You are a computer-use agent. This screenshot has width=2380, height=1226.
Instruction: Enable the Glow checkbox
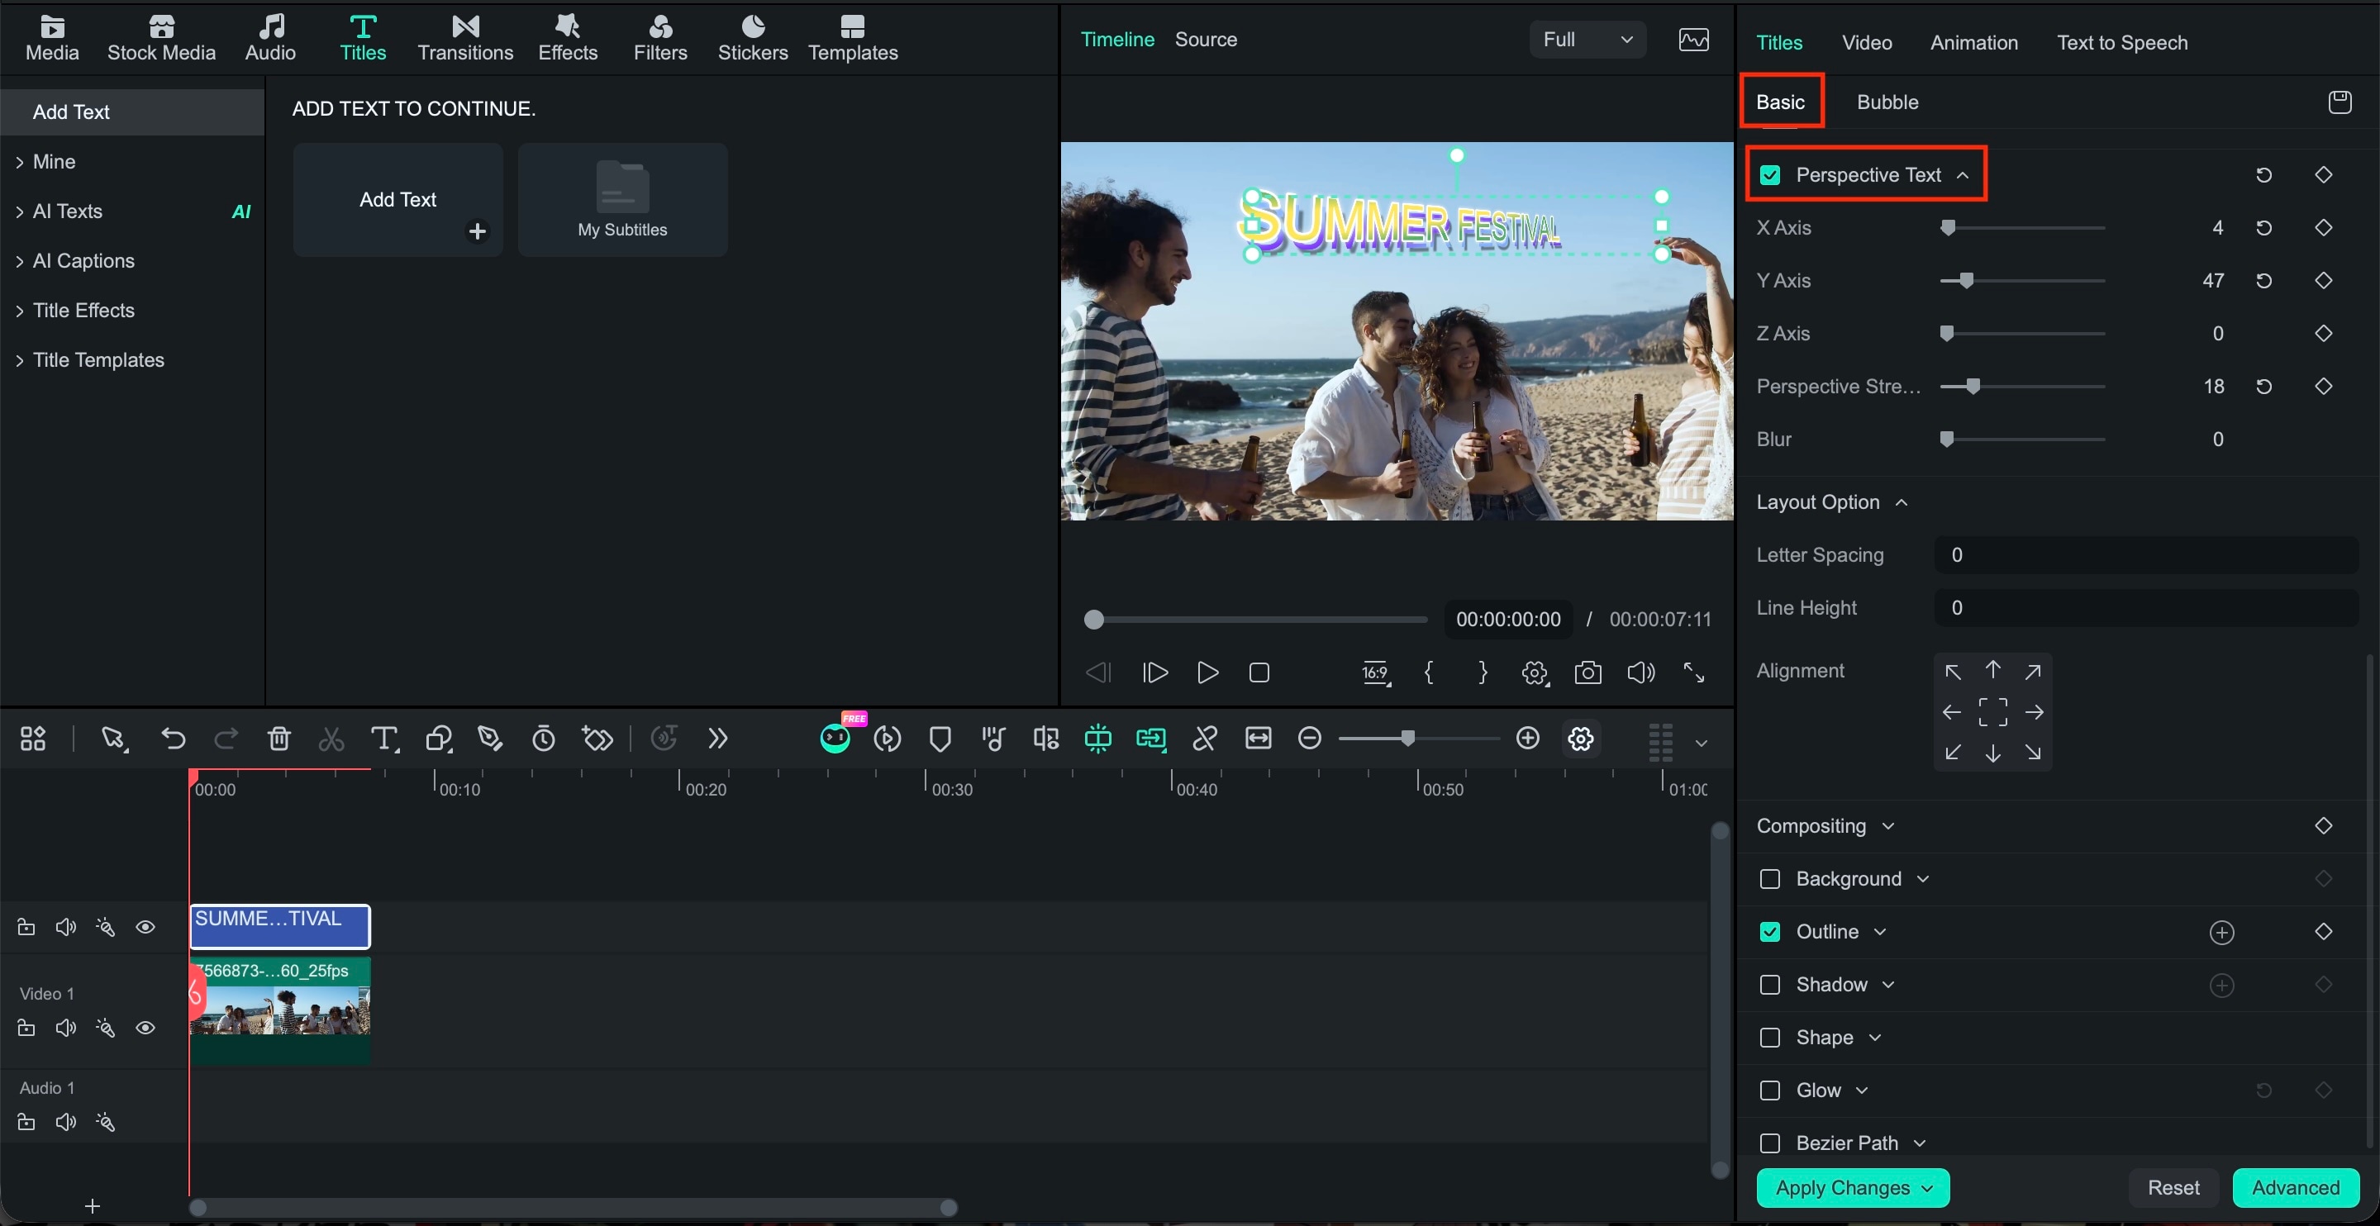[1769, 1091]
